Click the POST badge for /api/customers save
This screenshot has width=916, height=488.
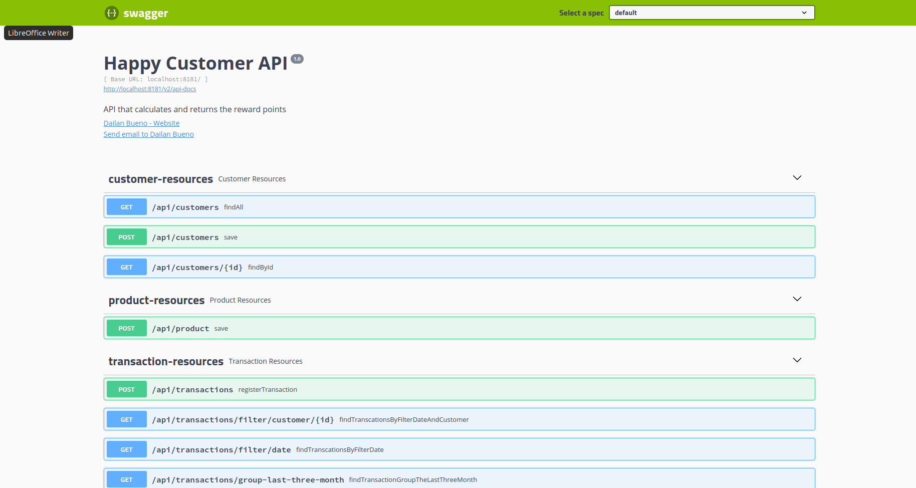point(126,236)
